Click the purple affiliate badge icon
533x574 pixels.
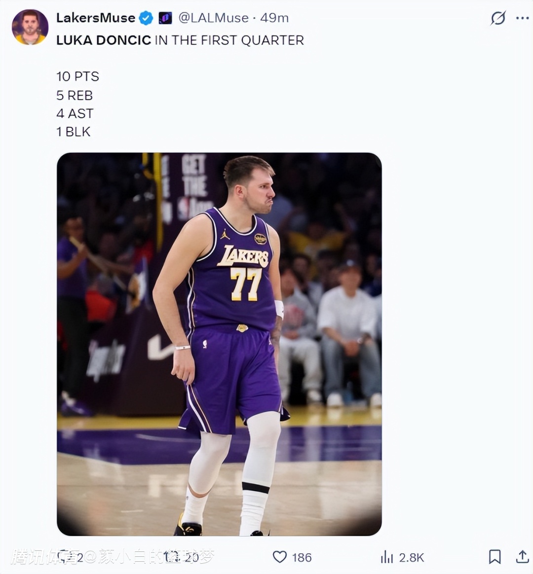tap(165, 18)
